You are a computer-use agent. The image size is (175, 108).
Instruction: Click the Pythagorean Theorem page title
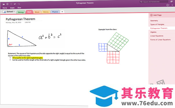click(x=21, y=19)
